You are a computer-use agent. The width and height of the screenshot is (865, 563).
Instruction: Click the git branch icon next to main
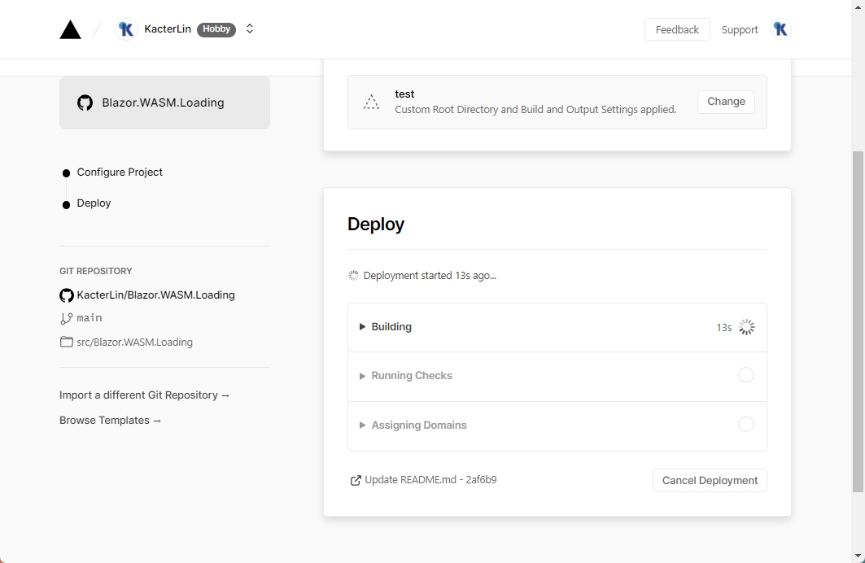click(67, 318)
